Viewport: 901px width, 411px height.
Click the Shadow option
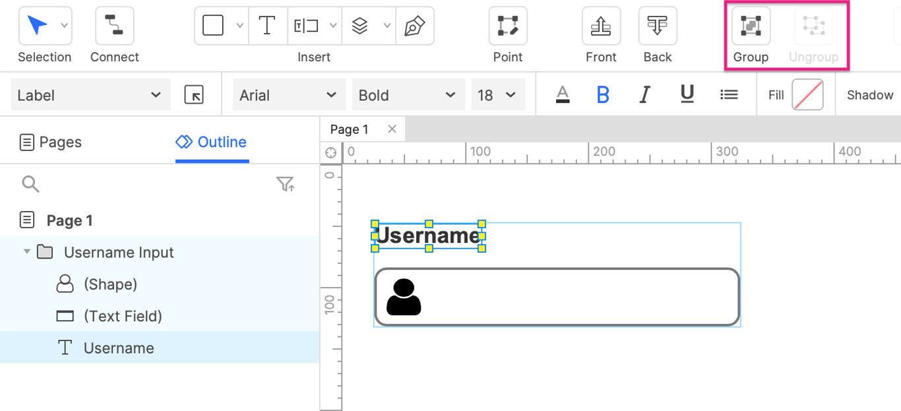click(x=870, y=95)
